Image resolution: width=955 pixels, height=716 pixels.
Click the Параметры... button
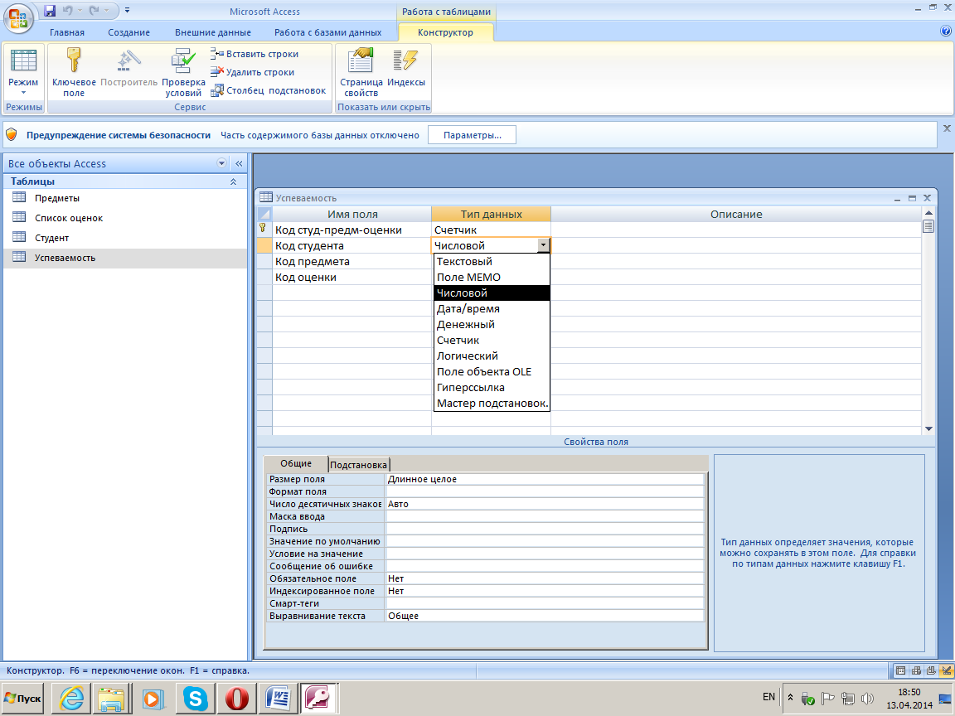tap(472, 134)
